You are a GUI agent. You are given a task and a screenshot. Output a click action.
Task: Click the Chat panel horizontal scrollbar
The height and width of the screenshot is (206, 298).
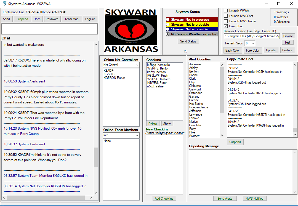pyautogui.click(x=46, y=197)
